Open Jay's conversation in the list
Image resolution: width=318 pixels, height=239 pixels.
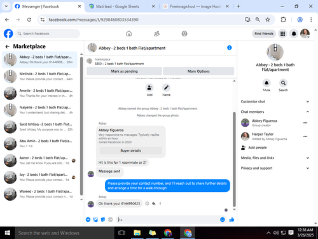[39, 177]
